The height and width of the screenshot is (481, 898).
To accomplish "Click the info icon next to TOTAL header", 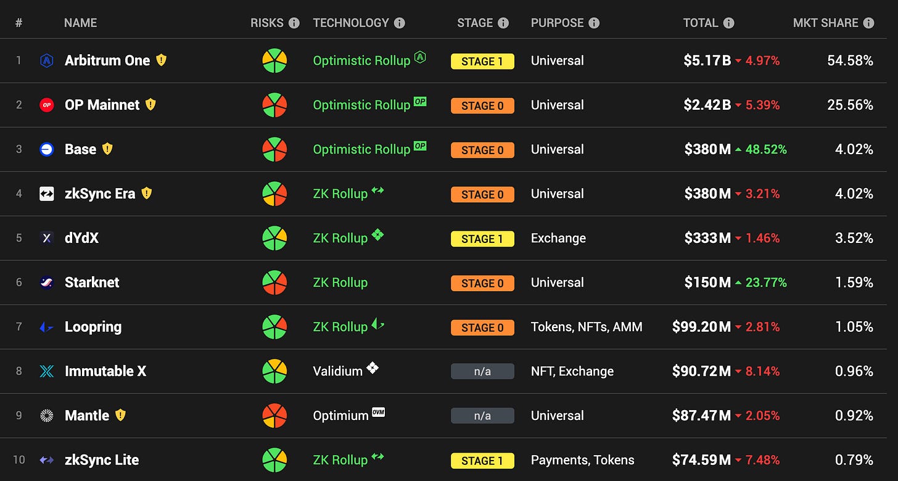I will [728, 23].
